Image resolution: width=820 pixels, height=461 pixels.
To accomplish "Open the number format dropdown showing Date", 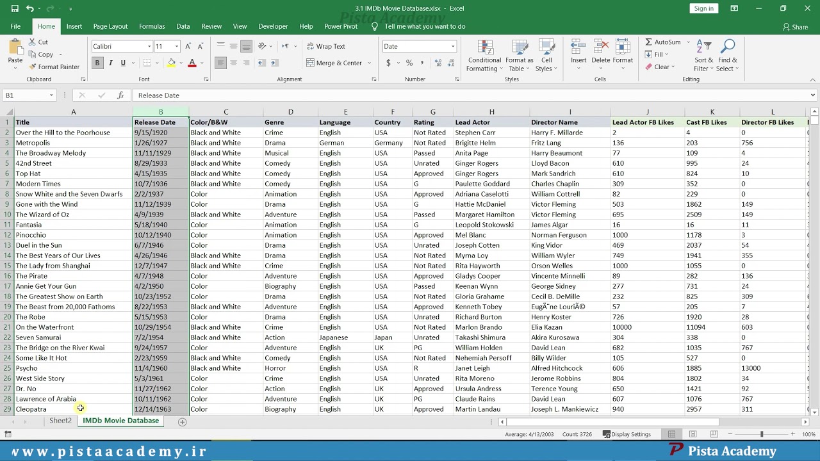I will pyautogui.click(x=453, y=46).
